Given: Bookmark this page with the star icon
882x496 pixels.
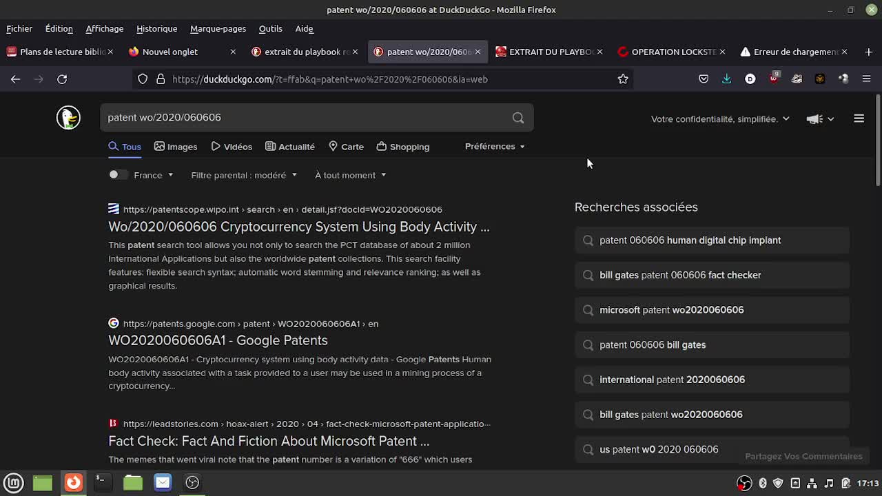Looking at the screenshot, I should (x=623, y=79).
